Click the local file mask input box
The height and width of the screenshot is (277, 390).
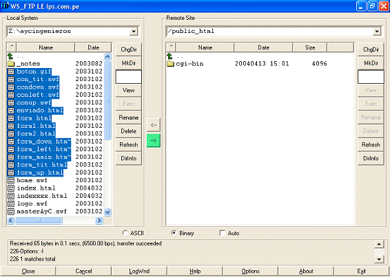click(x=129, y=77)
